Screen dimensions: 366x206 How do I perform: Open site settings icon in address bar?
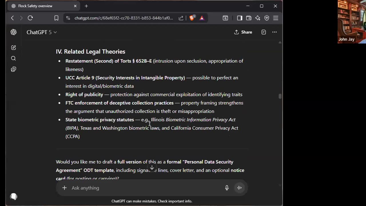click(68, 18)
